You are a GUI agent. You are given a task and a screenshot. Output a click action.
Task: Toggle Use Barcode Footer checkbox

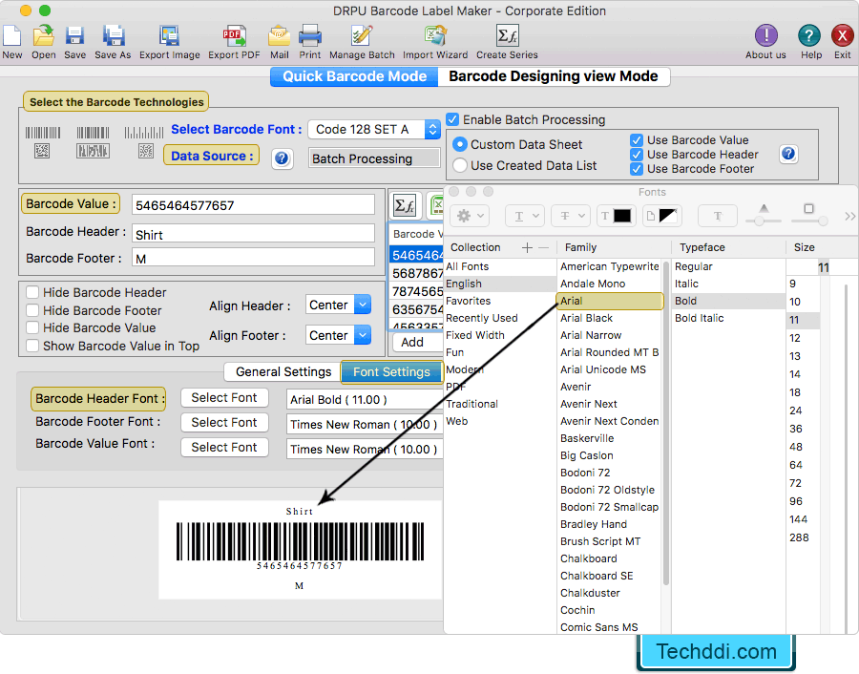click(636, 169)
